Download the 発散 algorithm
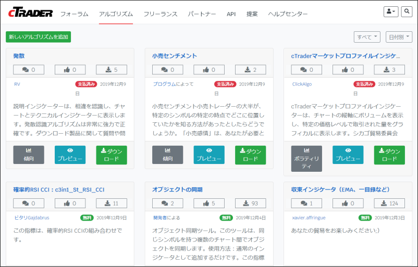Screen dimensions: 418x267 (x=112, y=155)
